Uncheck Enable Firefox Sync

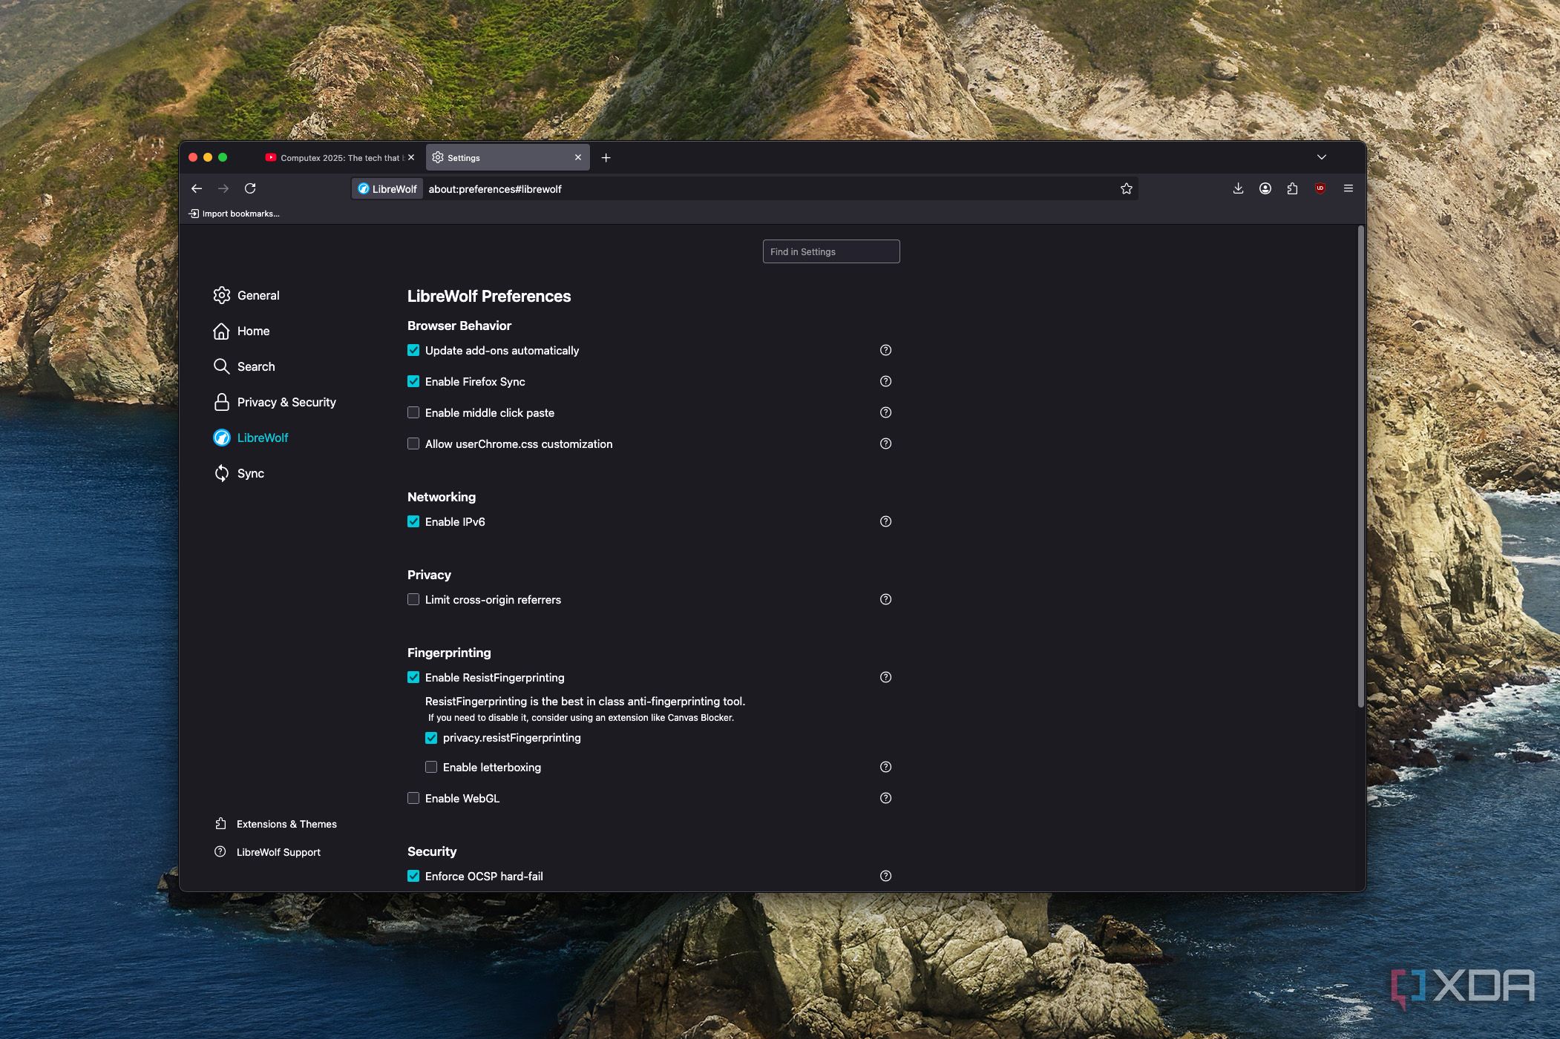pos(413,381)
